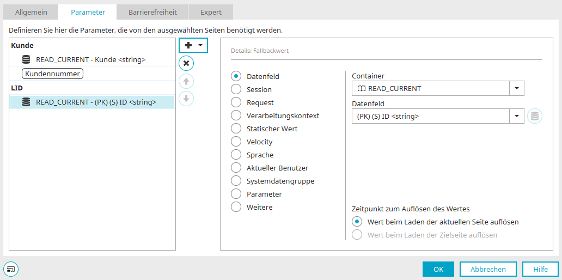Delete parameter with the X button
Viewport: 562px width, 280px height.
(x=186, y=63)
